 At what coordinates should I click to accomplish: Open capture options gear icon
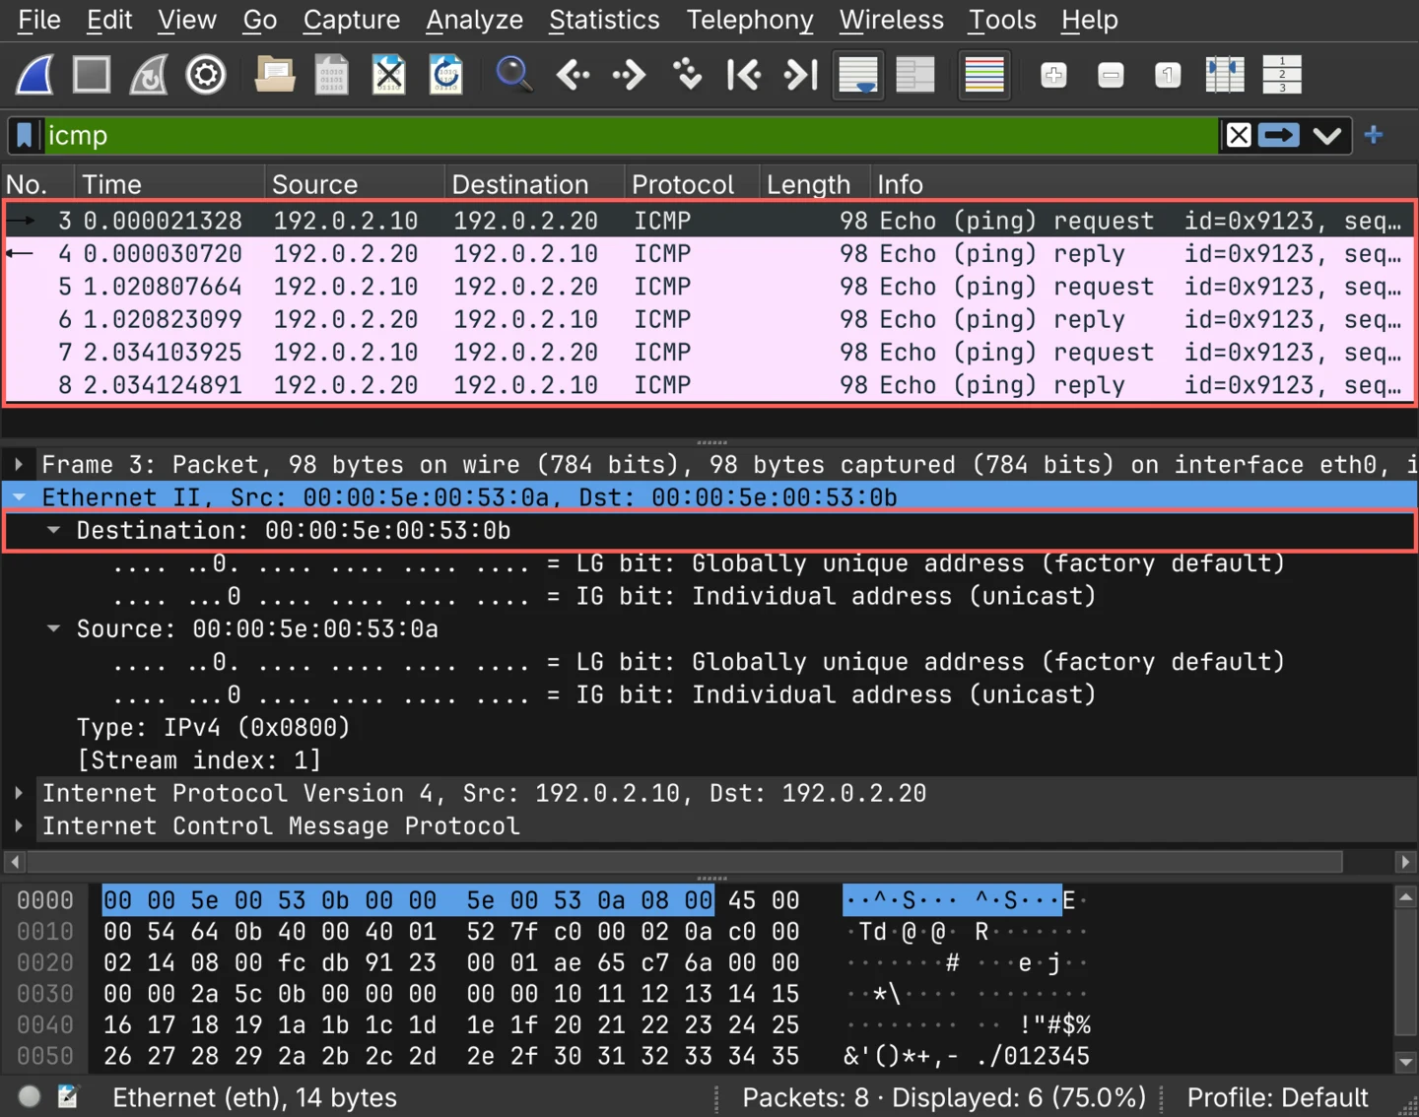(206, 75)
